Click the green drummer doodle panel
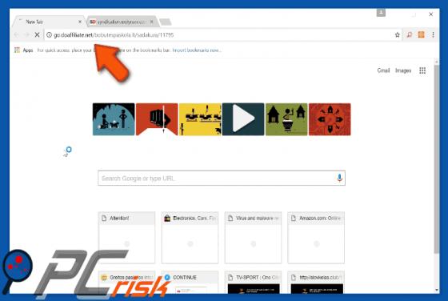Image resolution: width=448 pixels, height=301 pixels. pyautogui.click(x=286, y=119)
